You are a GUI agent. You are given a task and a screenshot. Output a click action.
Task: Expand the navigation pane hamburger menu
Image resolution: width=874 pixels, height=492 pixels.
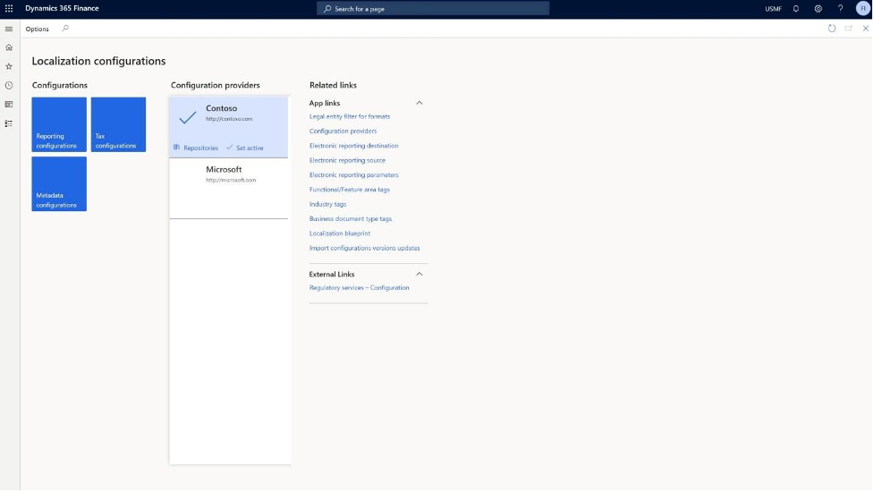pyautogui.click(x=9, y=29)
